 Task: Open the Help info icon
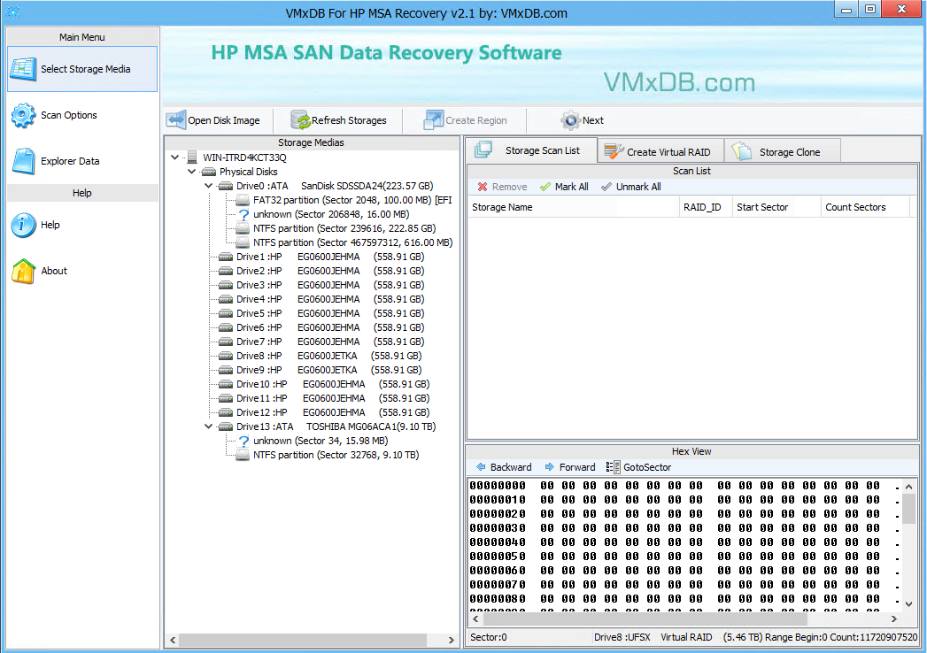pos(24,225)
